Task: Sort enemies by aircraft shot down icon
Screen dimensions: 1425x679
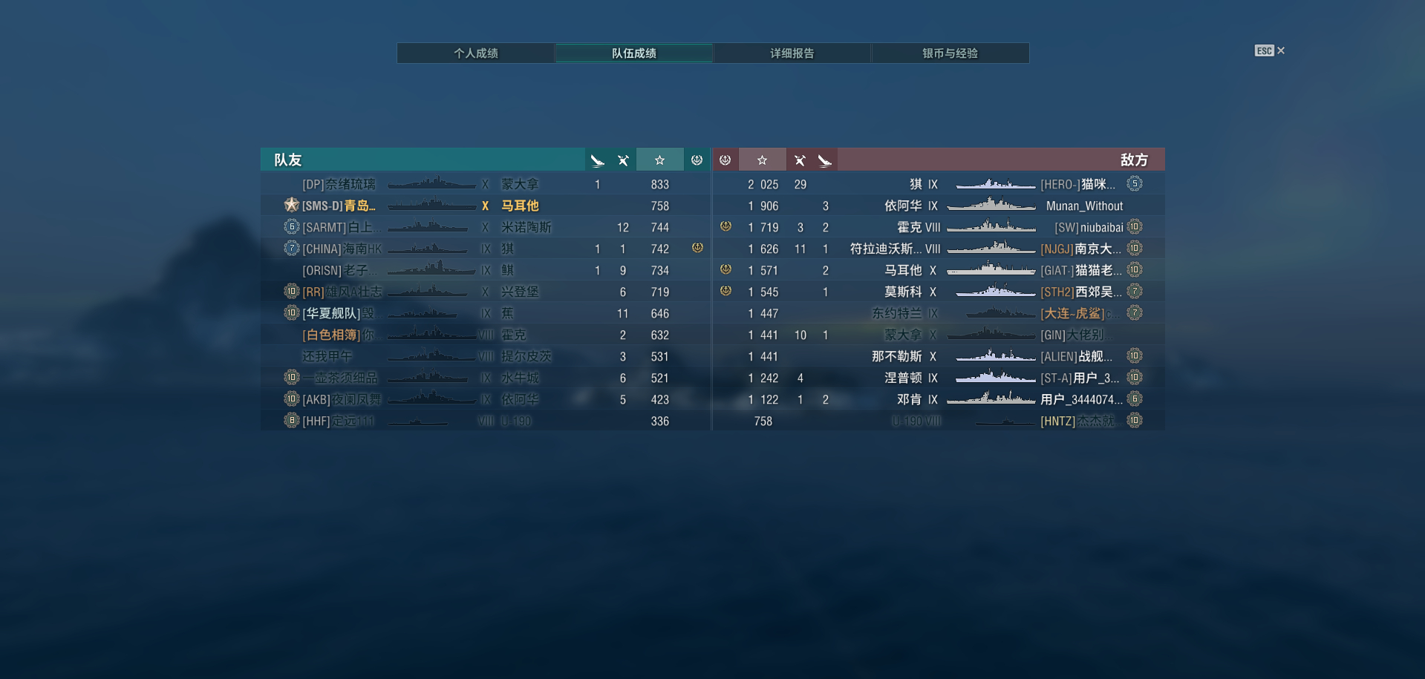Action: pos(824,160)
